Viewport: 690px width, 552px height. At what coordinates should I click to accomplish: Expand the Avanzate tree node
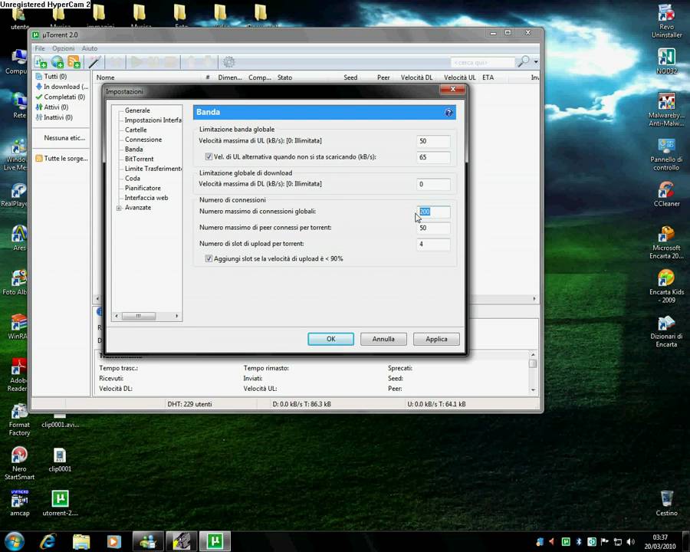[x=119, y=208]
